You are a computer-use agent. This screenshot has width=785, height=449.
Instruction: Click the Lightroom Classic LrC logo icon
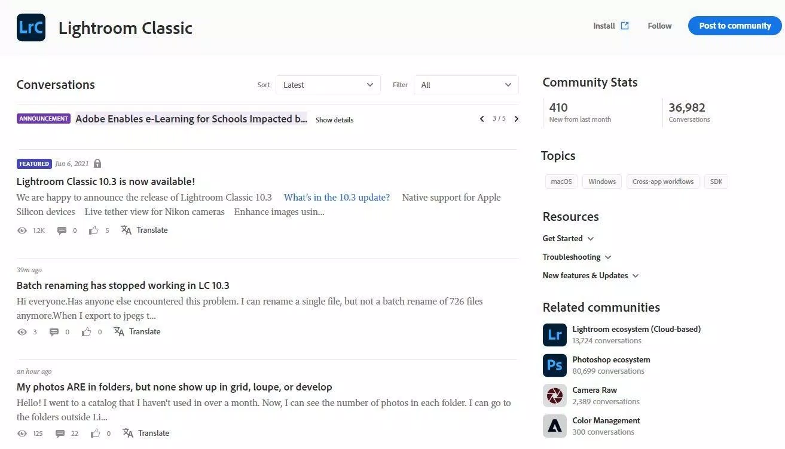click(x=31, y=27)
